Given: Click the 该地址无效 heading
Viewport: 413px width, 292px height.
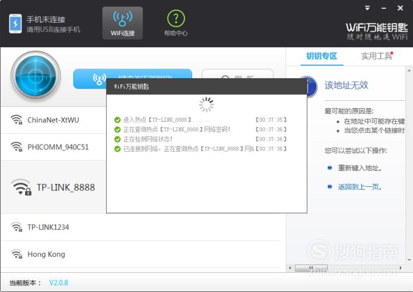Looking at the screenshot, I should [346, 85].
